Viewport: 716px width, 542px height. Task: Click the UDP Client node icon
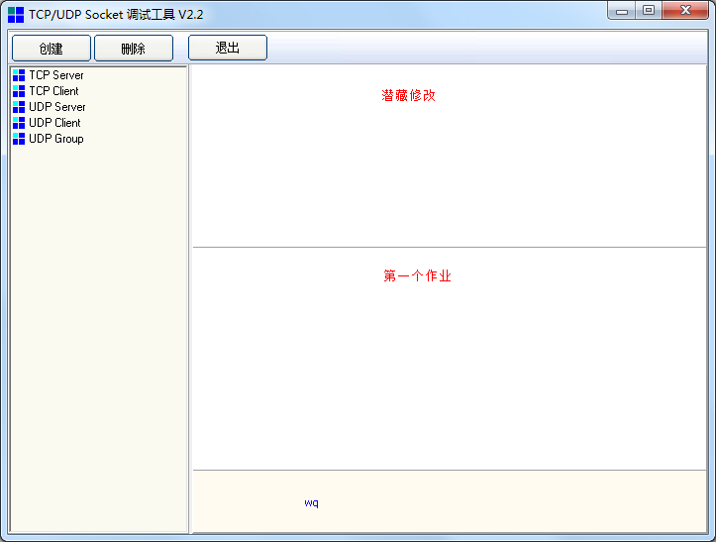coord(19,123)
